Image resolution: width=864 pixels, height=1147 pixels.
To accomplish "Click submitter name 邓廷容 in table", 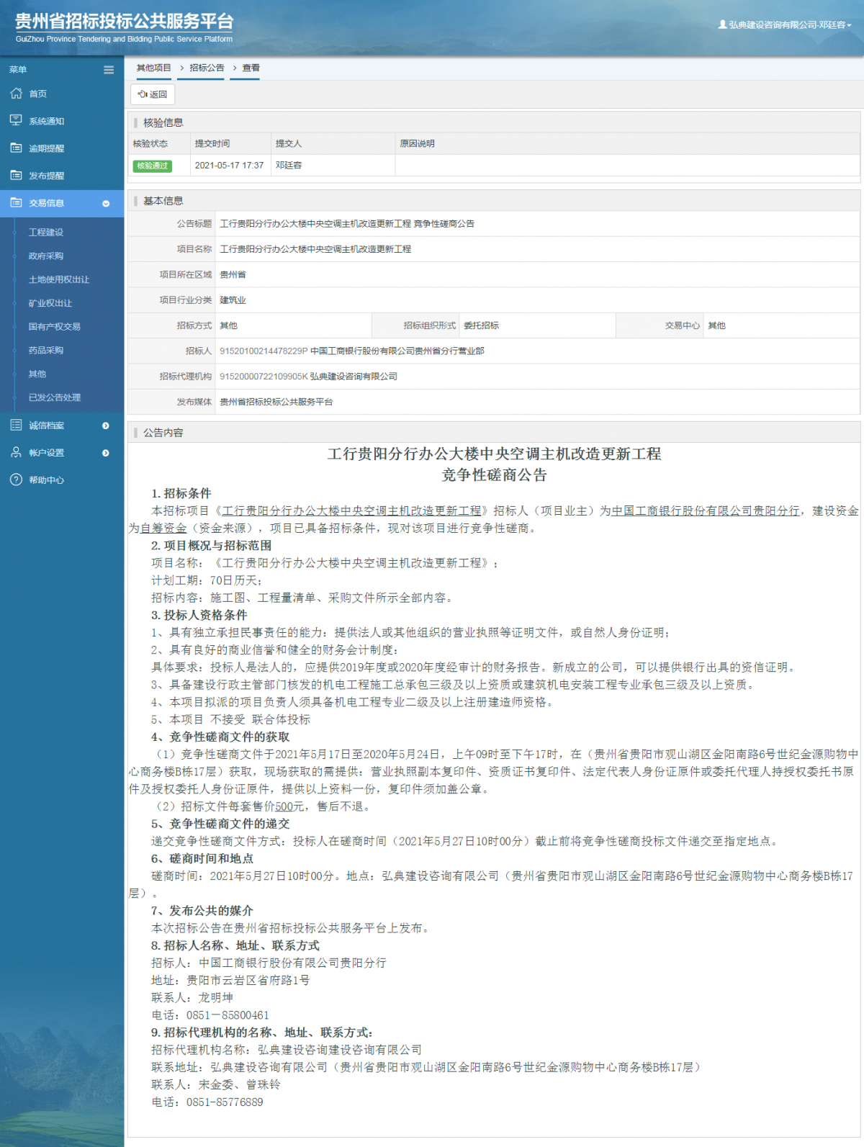I will click(x=289, y=166).
